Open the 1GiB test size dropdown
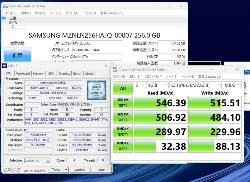 pyautogui.click(x=157, y=85)
